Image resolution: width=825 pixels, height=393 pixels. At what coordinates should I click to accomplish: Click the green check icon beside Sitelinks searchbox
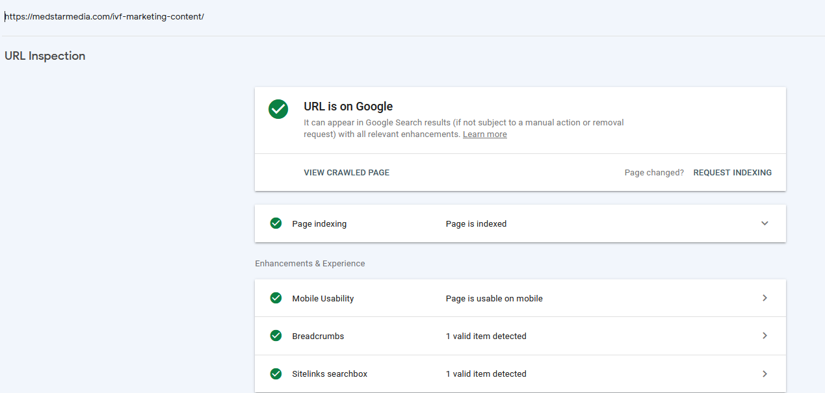coord(276,374)
